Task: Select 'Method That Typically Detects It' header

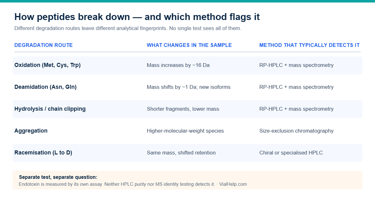Action: pos(309,45)
